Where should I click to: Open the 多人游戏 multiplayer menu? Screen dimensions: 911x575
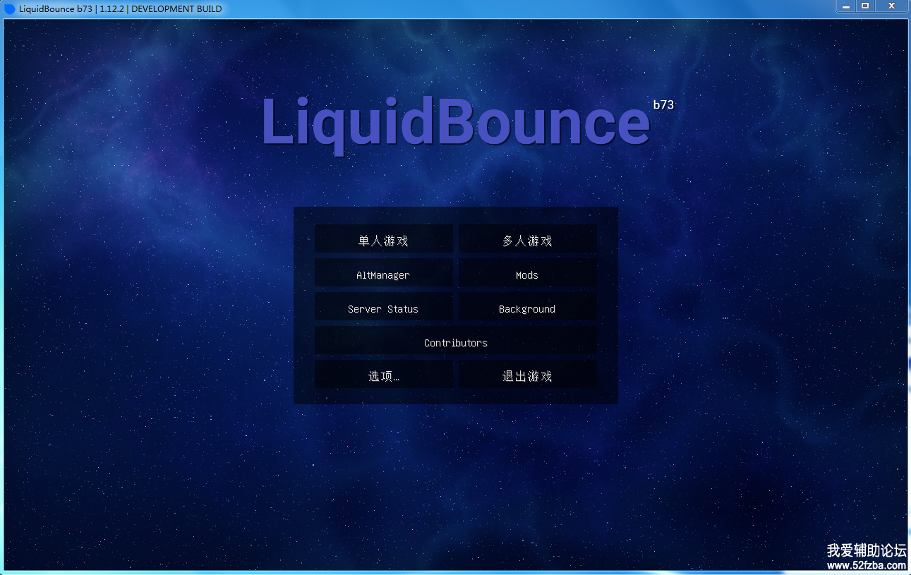pos(527,241)
